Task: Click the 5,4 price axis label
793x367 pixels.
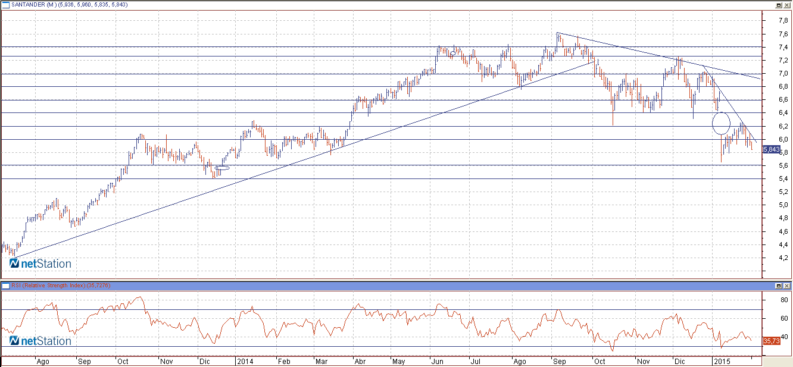Action: click(x=784, y=179)
